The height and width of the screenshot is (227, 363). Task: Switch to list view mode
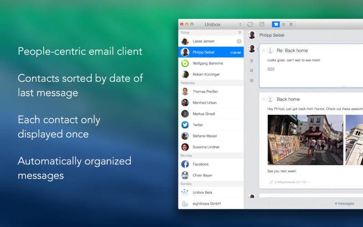pyautogui.click(x=284, y=24)
